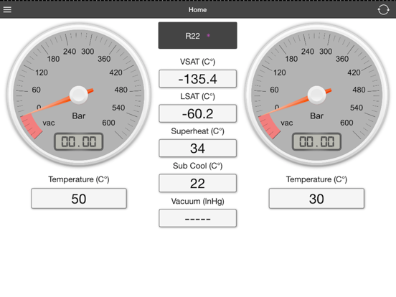Edit left Temperature field showing 50

tap(79, 199)
